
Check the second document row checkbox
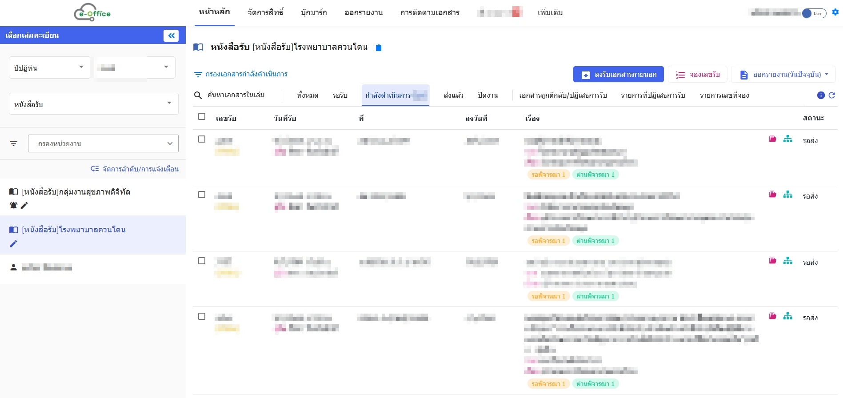tap(202, 195)
